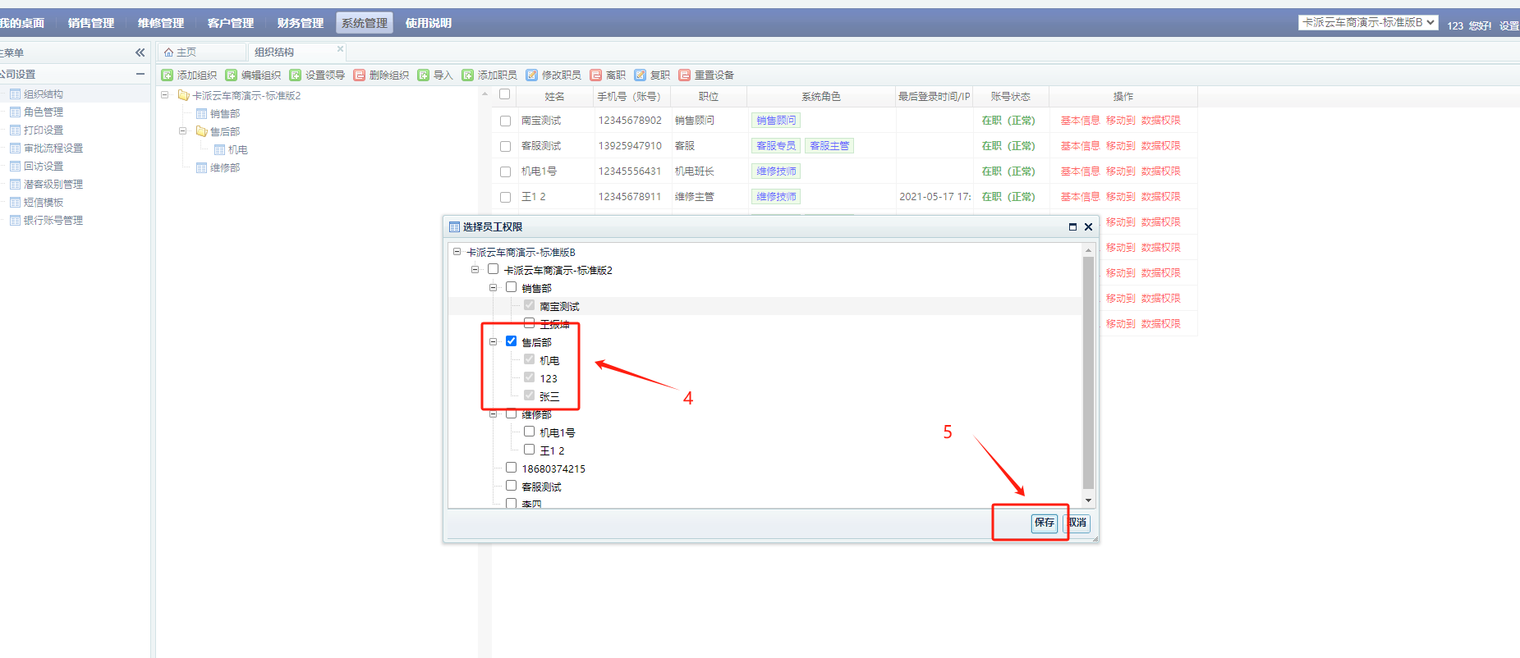Switch to the 主页 tab
The image size is (1520, 658).
181,53
